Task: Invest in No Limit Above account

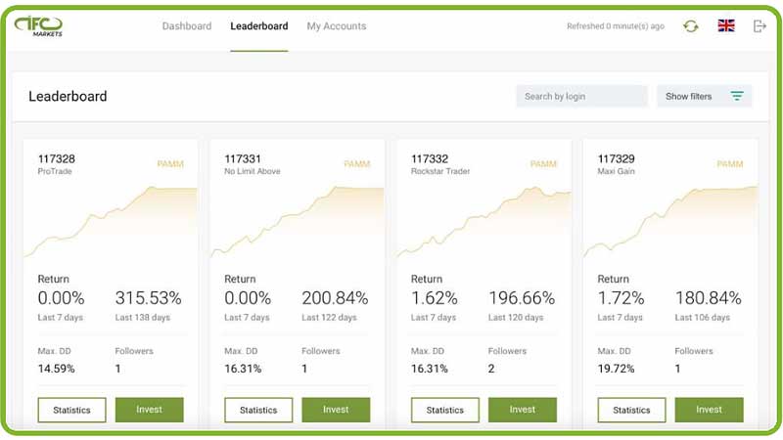Action: (336, 410)
